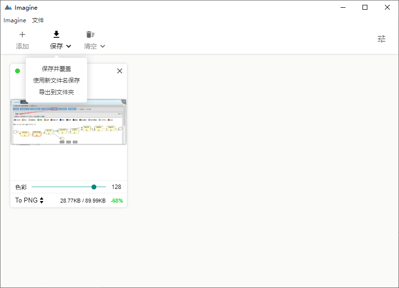
Task: Click the plus icon to add images
Action: coord(22,34)
